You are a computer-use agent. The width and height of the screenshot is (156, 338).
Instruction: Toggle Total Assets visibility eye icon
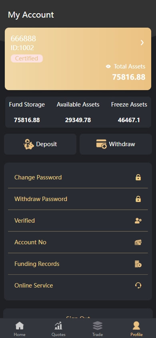click(108, 66)
